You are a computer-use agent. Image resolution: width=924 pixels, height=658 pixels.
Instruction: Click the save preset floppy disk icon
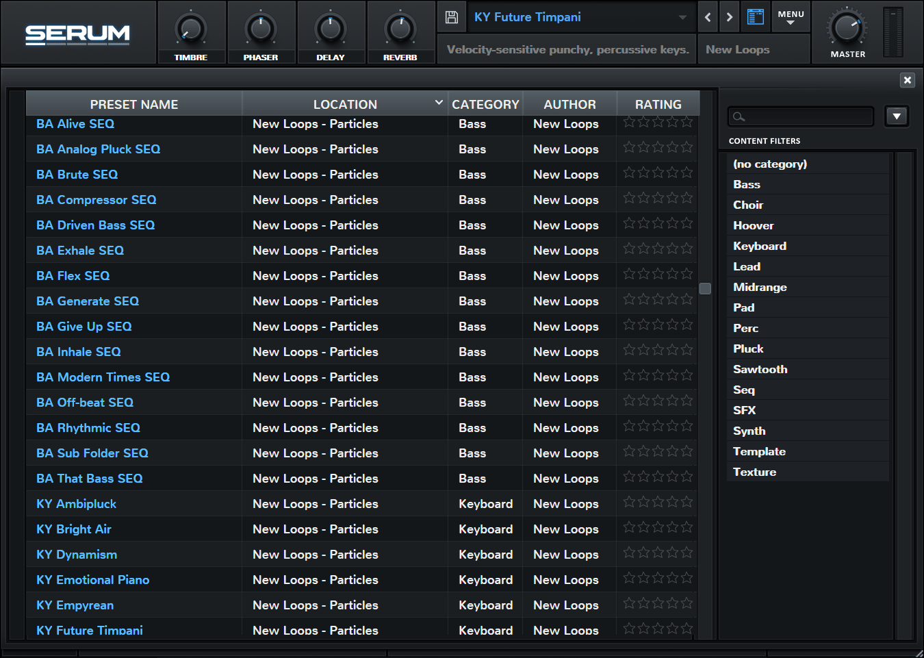(452, 17)
